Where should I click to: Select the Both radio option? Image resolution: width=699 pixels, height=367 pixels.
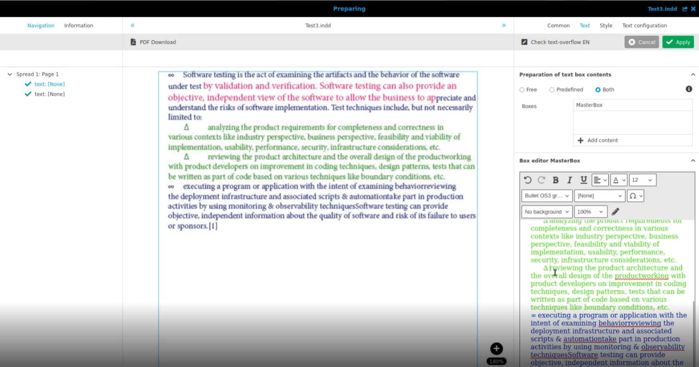click(x=598, y=90)
